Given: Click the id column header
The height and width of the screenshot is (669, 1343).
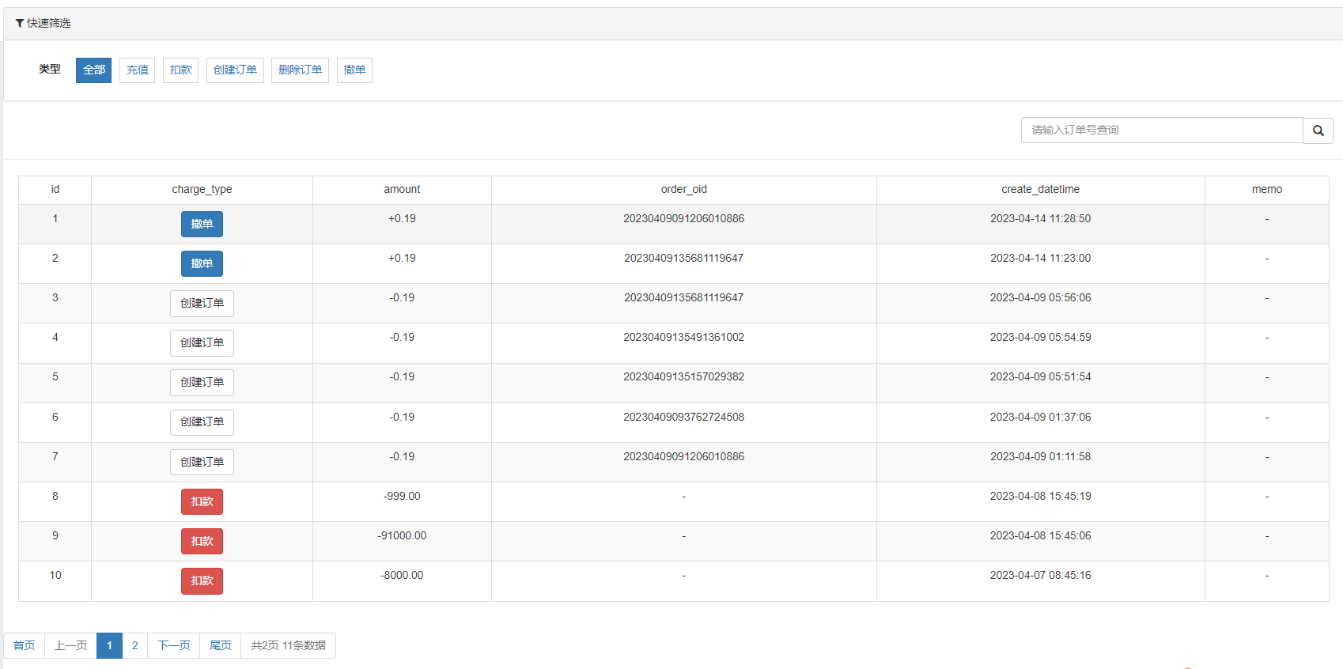Looking at the screenshot, I should point(55,190).
